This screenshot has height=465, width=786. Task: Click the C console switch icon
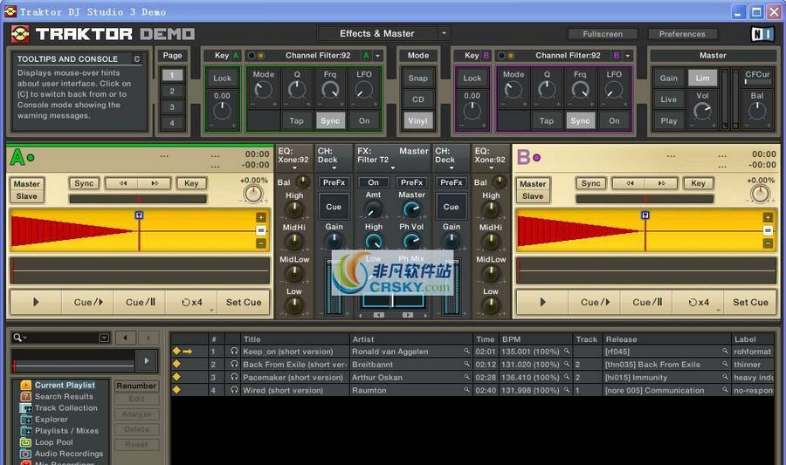tap(137, 59)
